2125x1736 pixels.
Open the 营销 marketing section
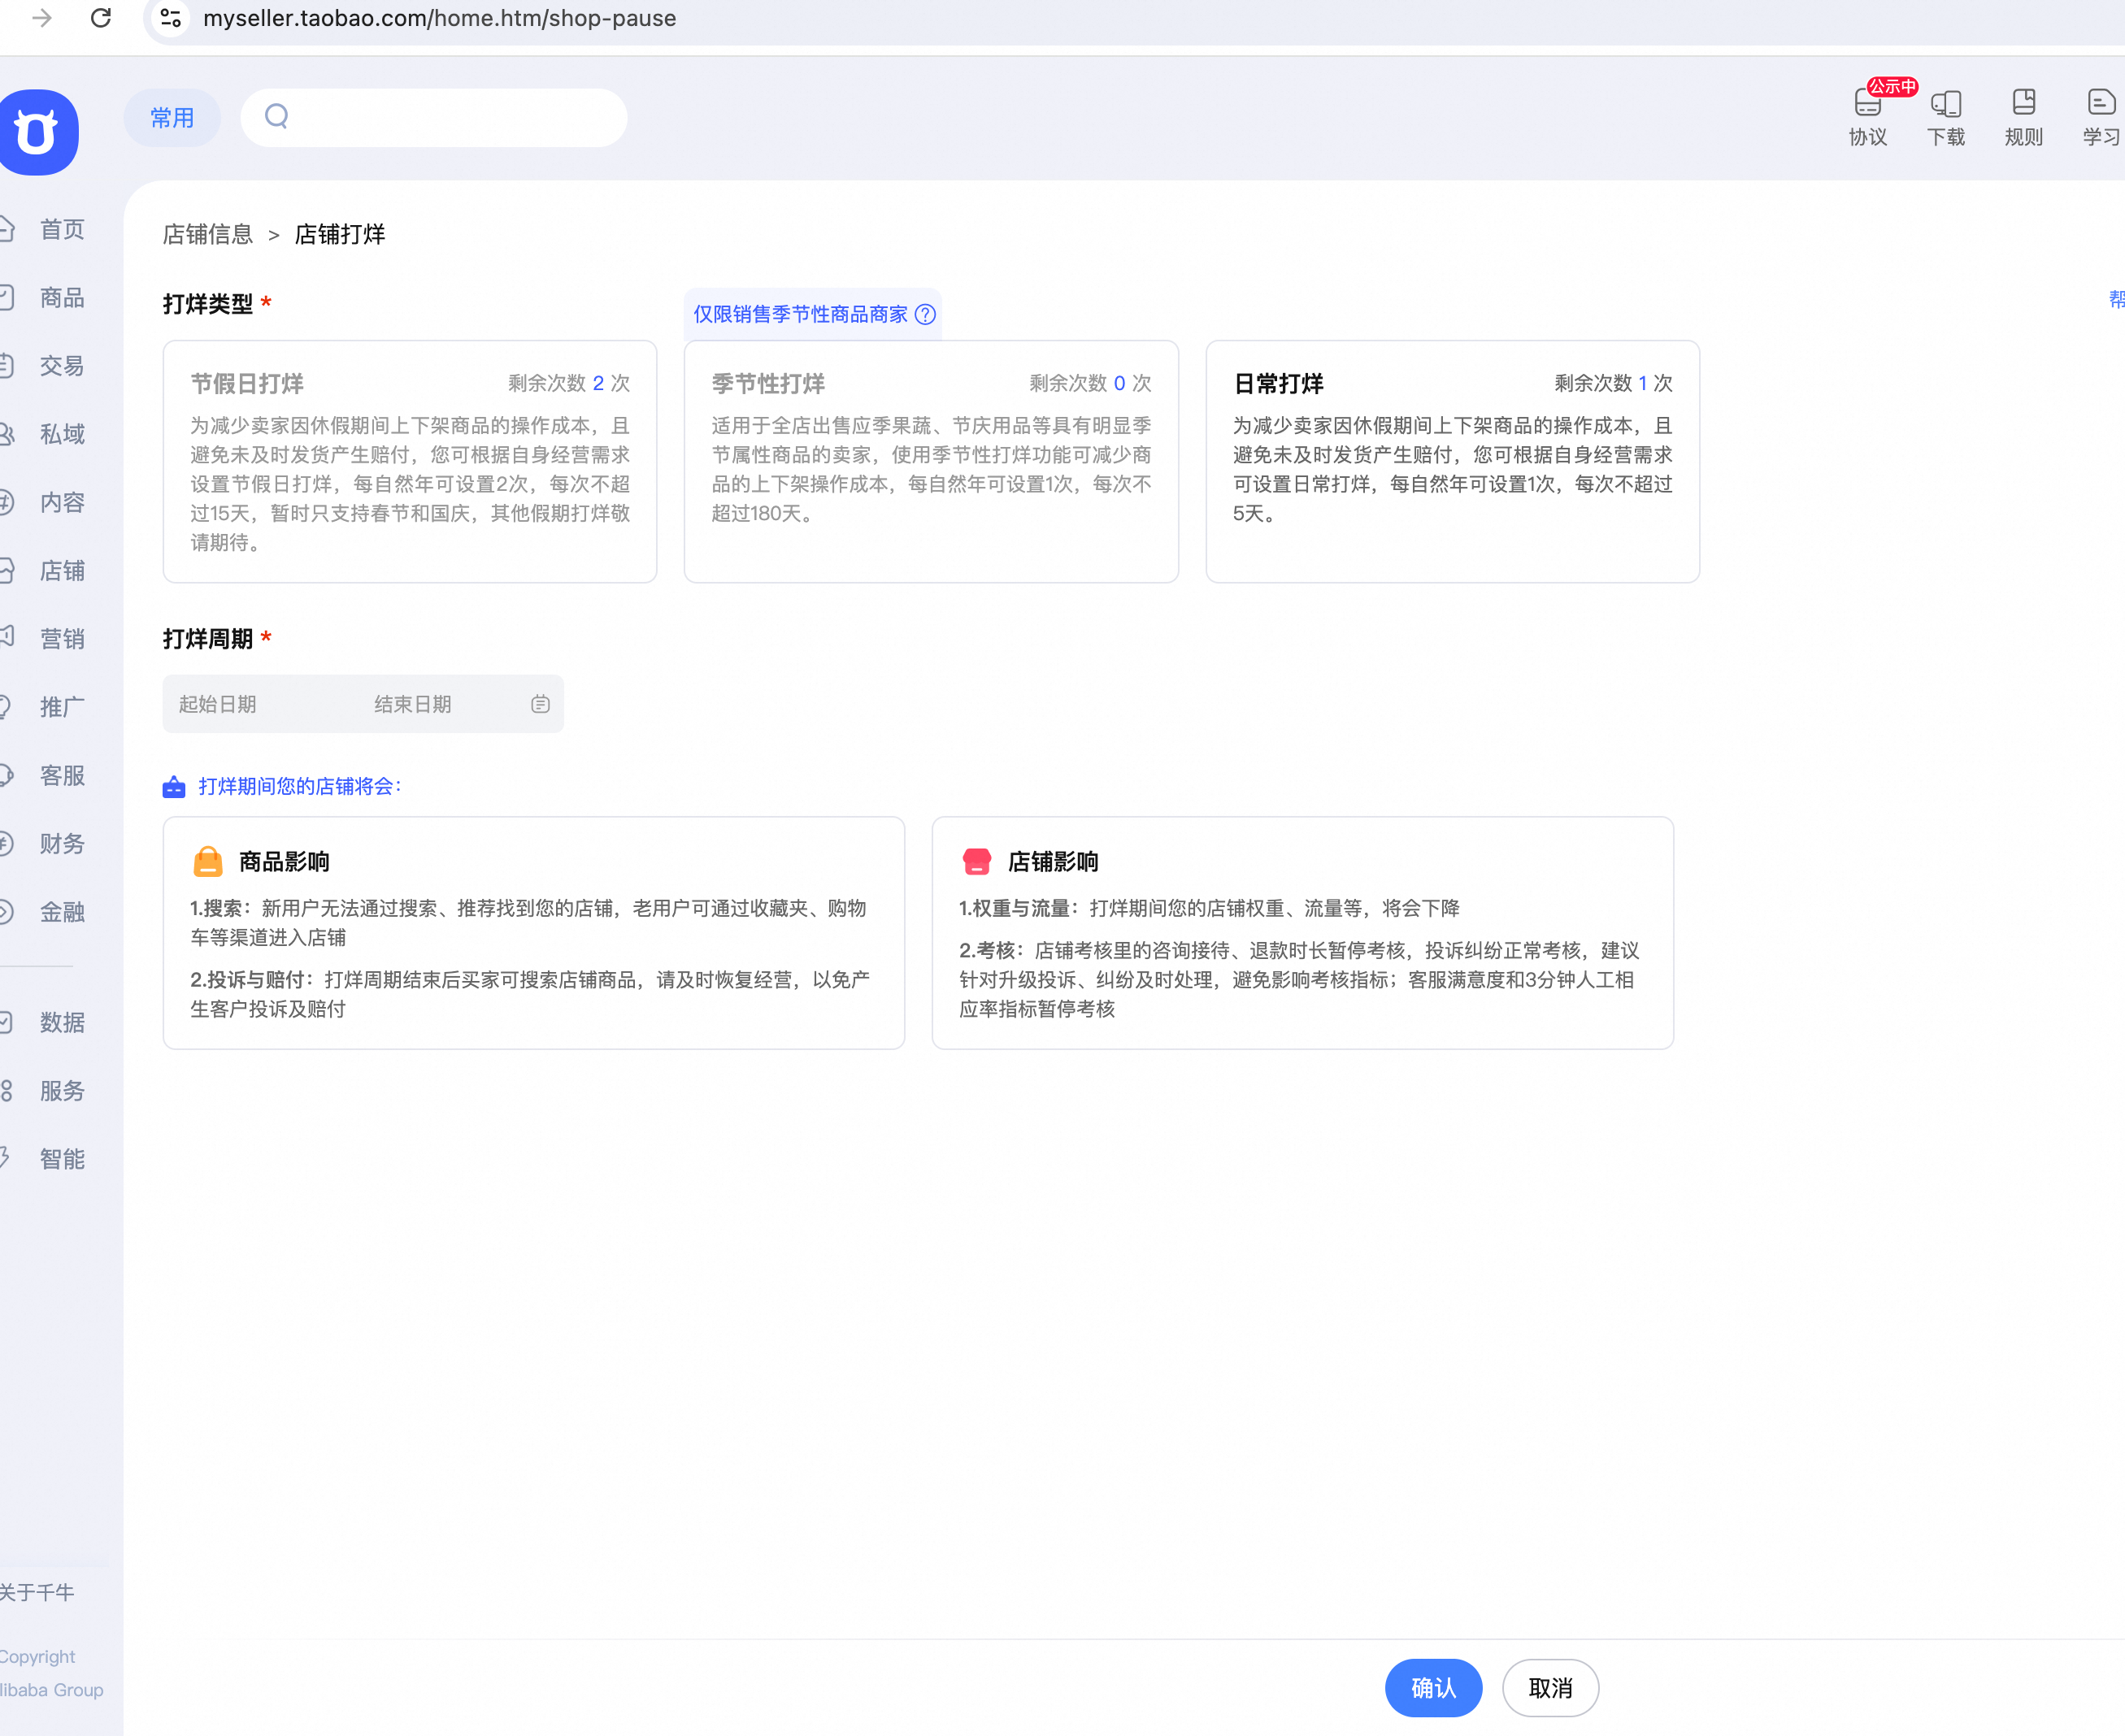61,638
